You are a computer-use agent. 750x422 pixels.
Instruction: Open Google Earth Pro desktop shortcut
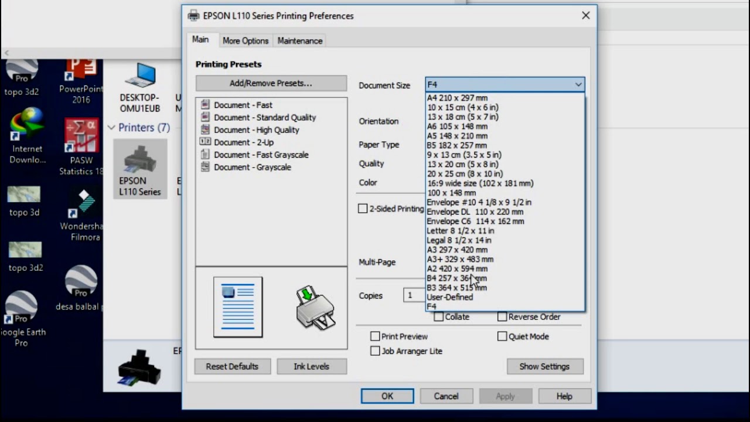[22, 319]
